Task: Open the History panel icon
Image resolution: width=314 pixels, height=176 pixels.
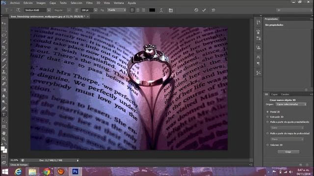Action: coord(259,22)
